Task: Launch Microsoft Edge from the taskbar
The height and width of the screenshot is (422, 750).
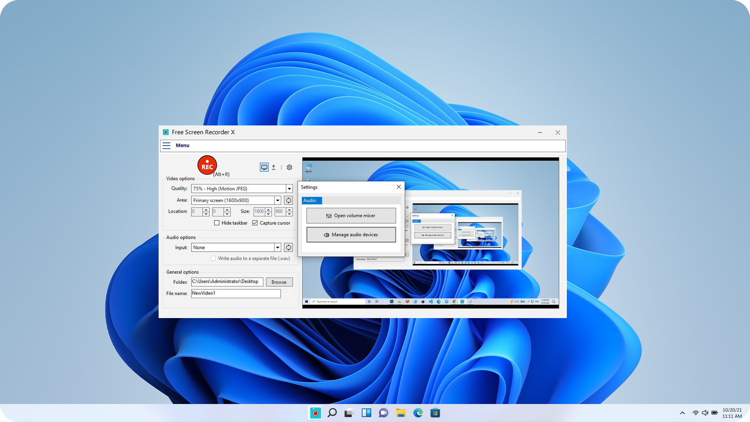Action: coord(418,413)
